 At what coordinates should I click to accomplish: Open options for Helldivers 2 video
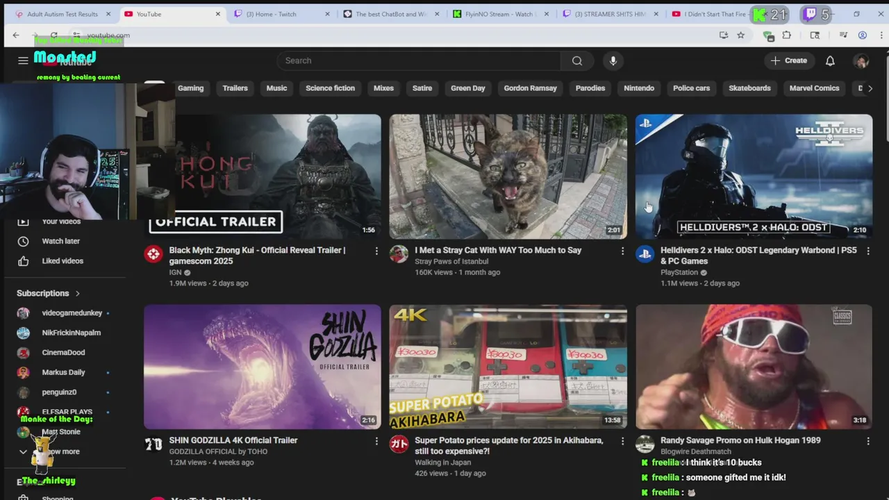pyautogui.click(x=868, y=251)
